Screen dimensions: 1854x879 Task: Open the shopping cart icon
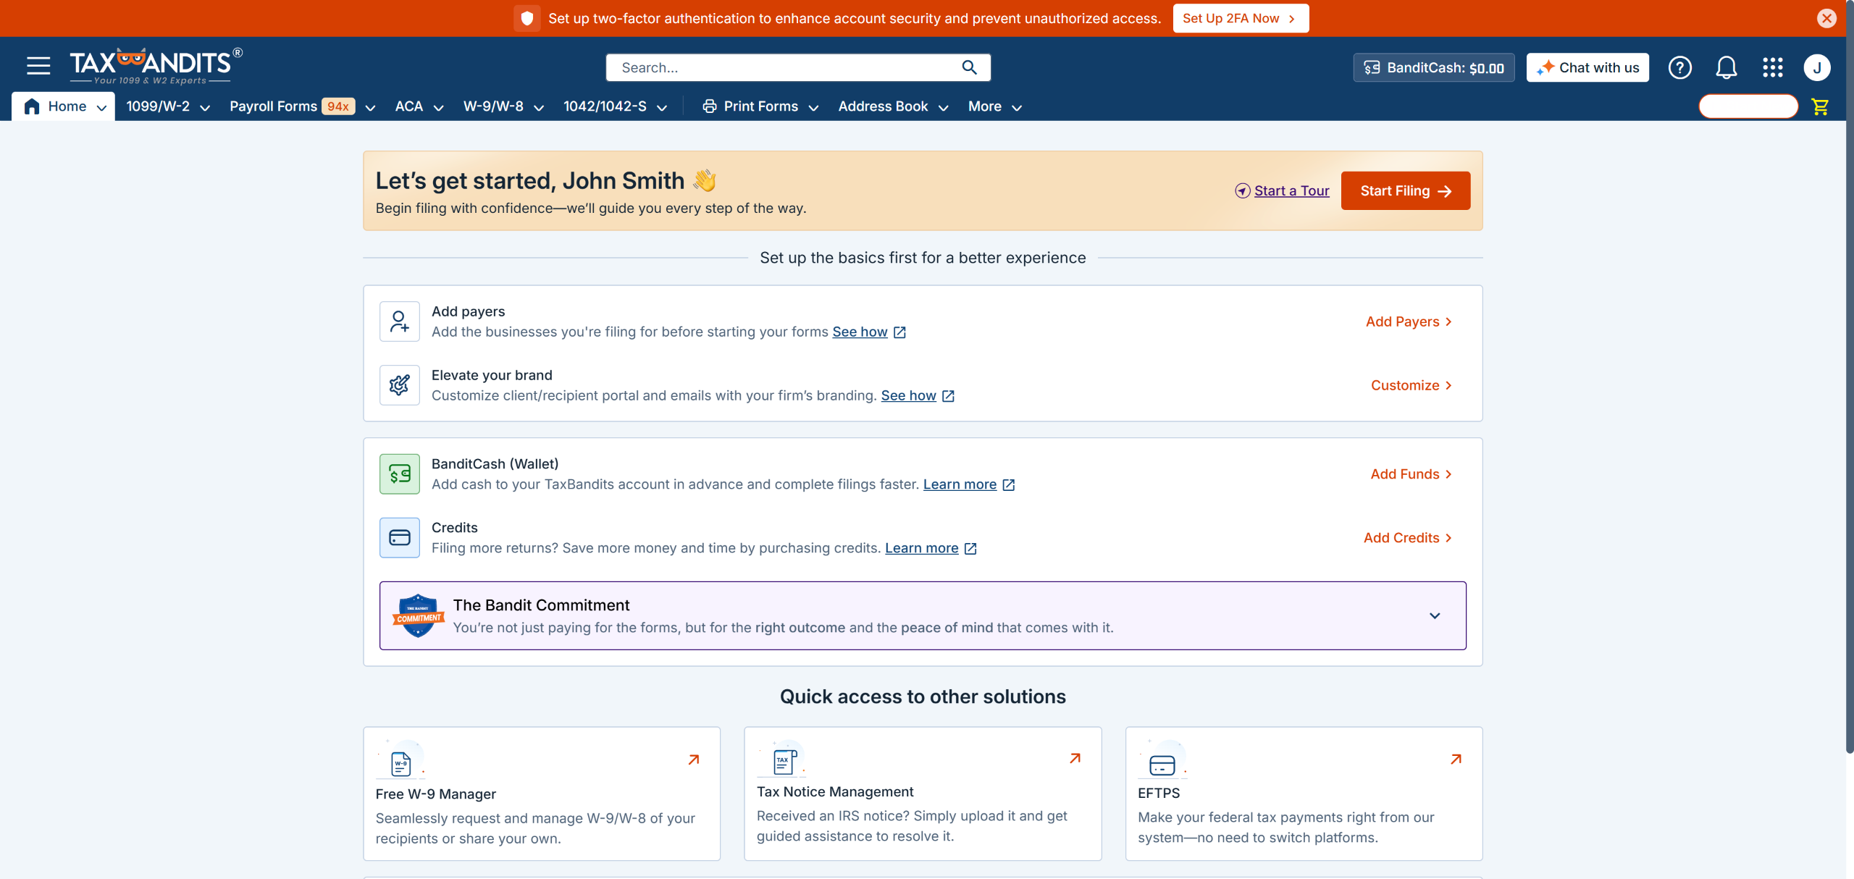tap(1819, 106)
